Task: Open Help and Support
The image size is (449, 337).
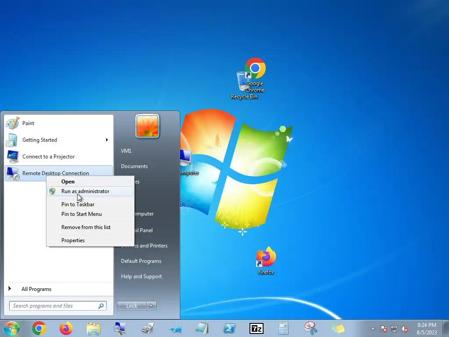Action: [x=142, y=276]
